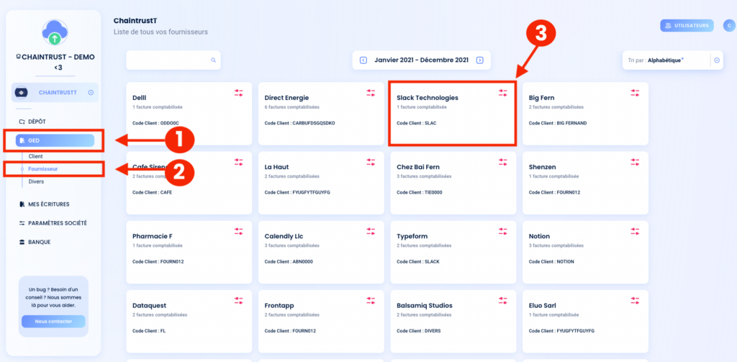Viewport: 737px width, 362px height.
Task: Click the Dataquest supplier name
Action: tap(150, 305)
